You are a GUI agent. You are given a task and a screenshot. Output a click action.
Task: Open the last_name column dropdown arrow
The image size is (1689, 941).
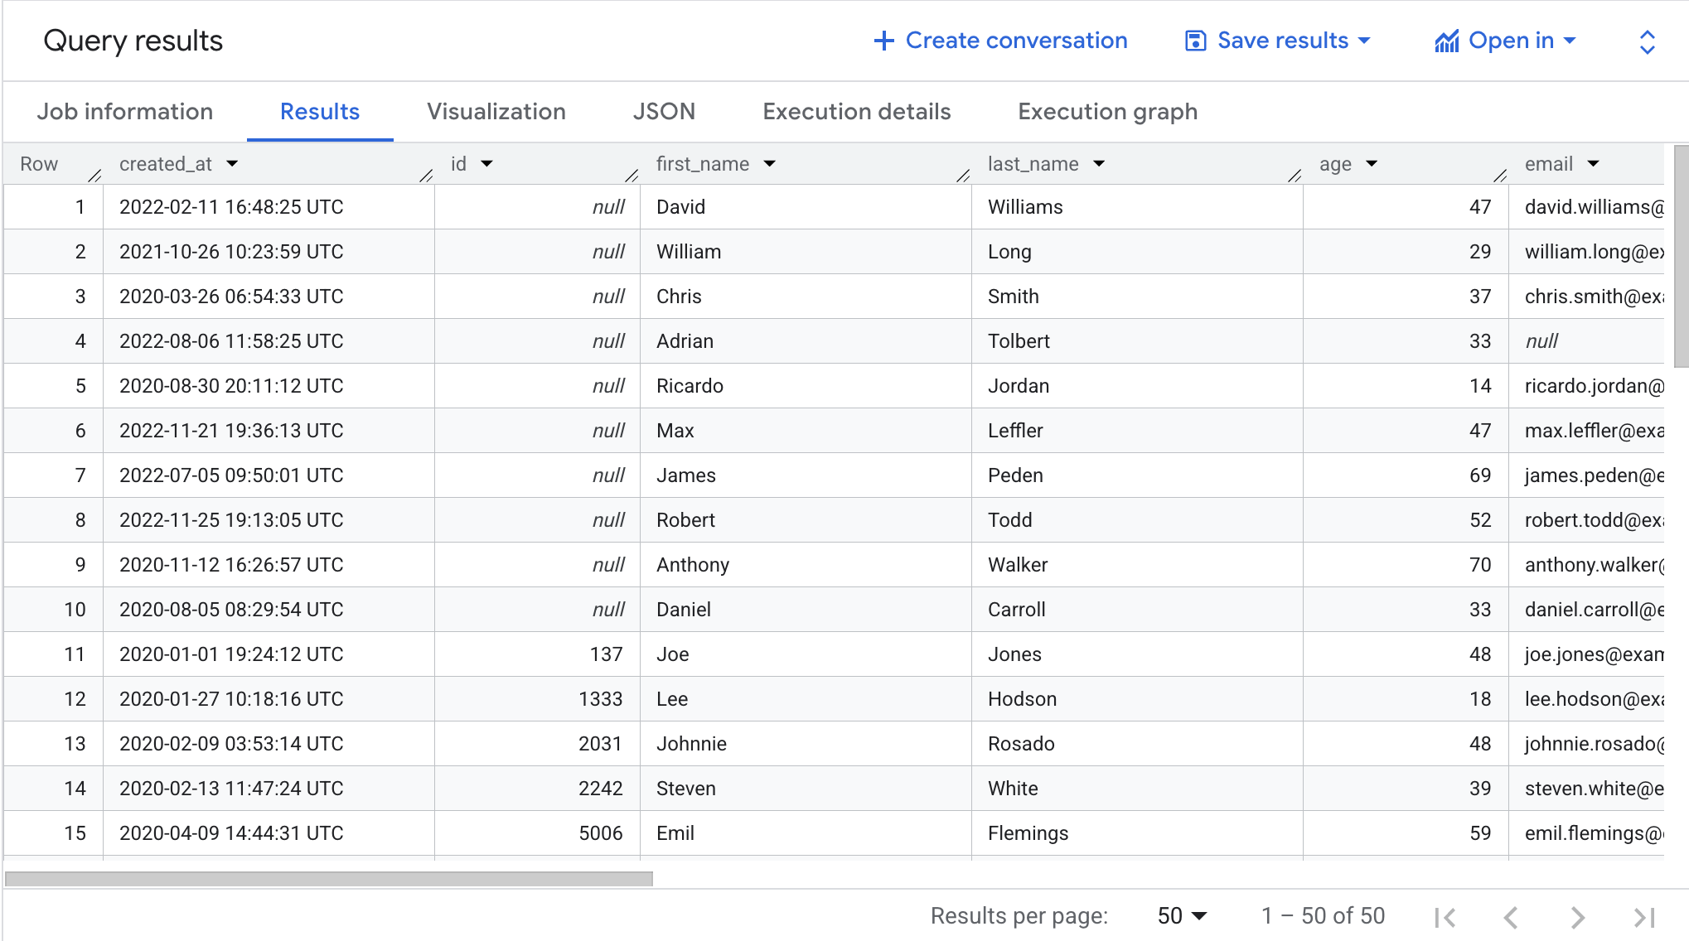1099,164
